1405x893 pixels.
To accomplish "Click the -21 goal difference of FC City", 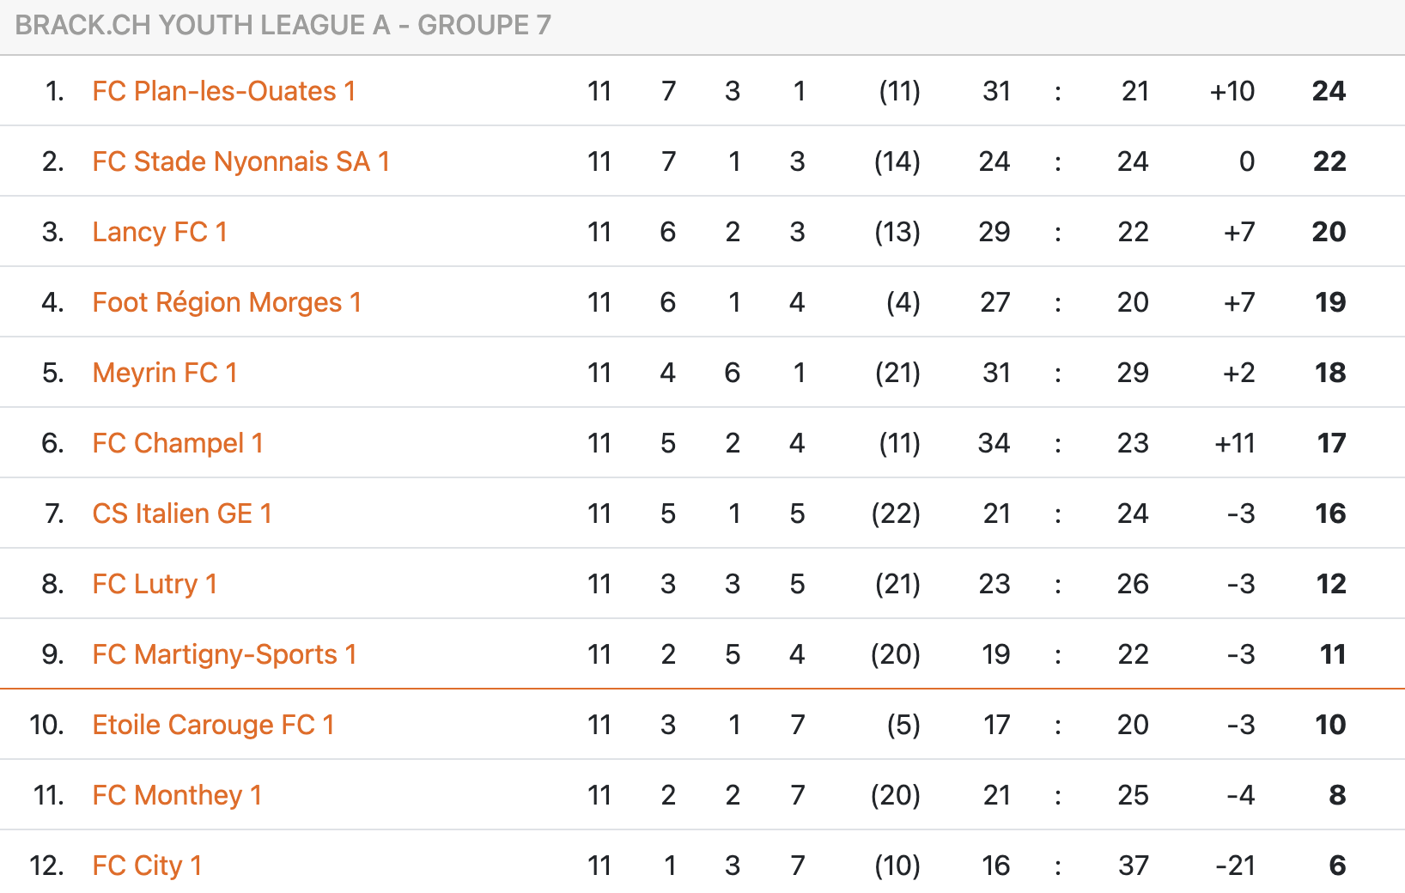I will click(1235, 866).
